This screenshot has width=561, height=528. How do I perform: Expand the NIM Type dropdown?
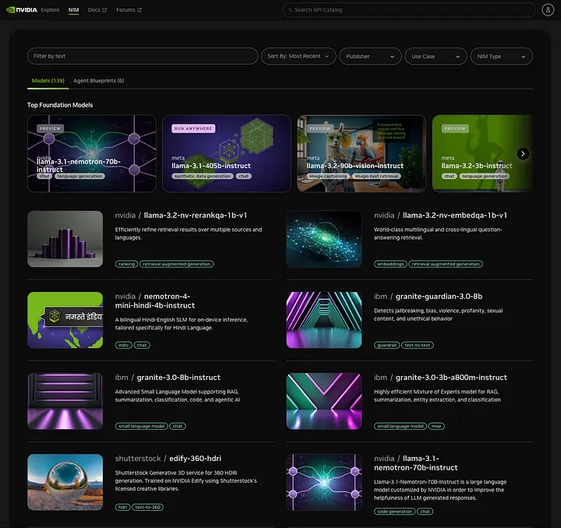pyautogui.click(x=501, y=56)
